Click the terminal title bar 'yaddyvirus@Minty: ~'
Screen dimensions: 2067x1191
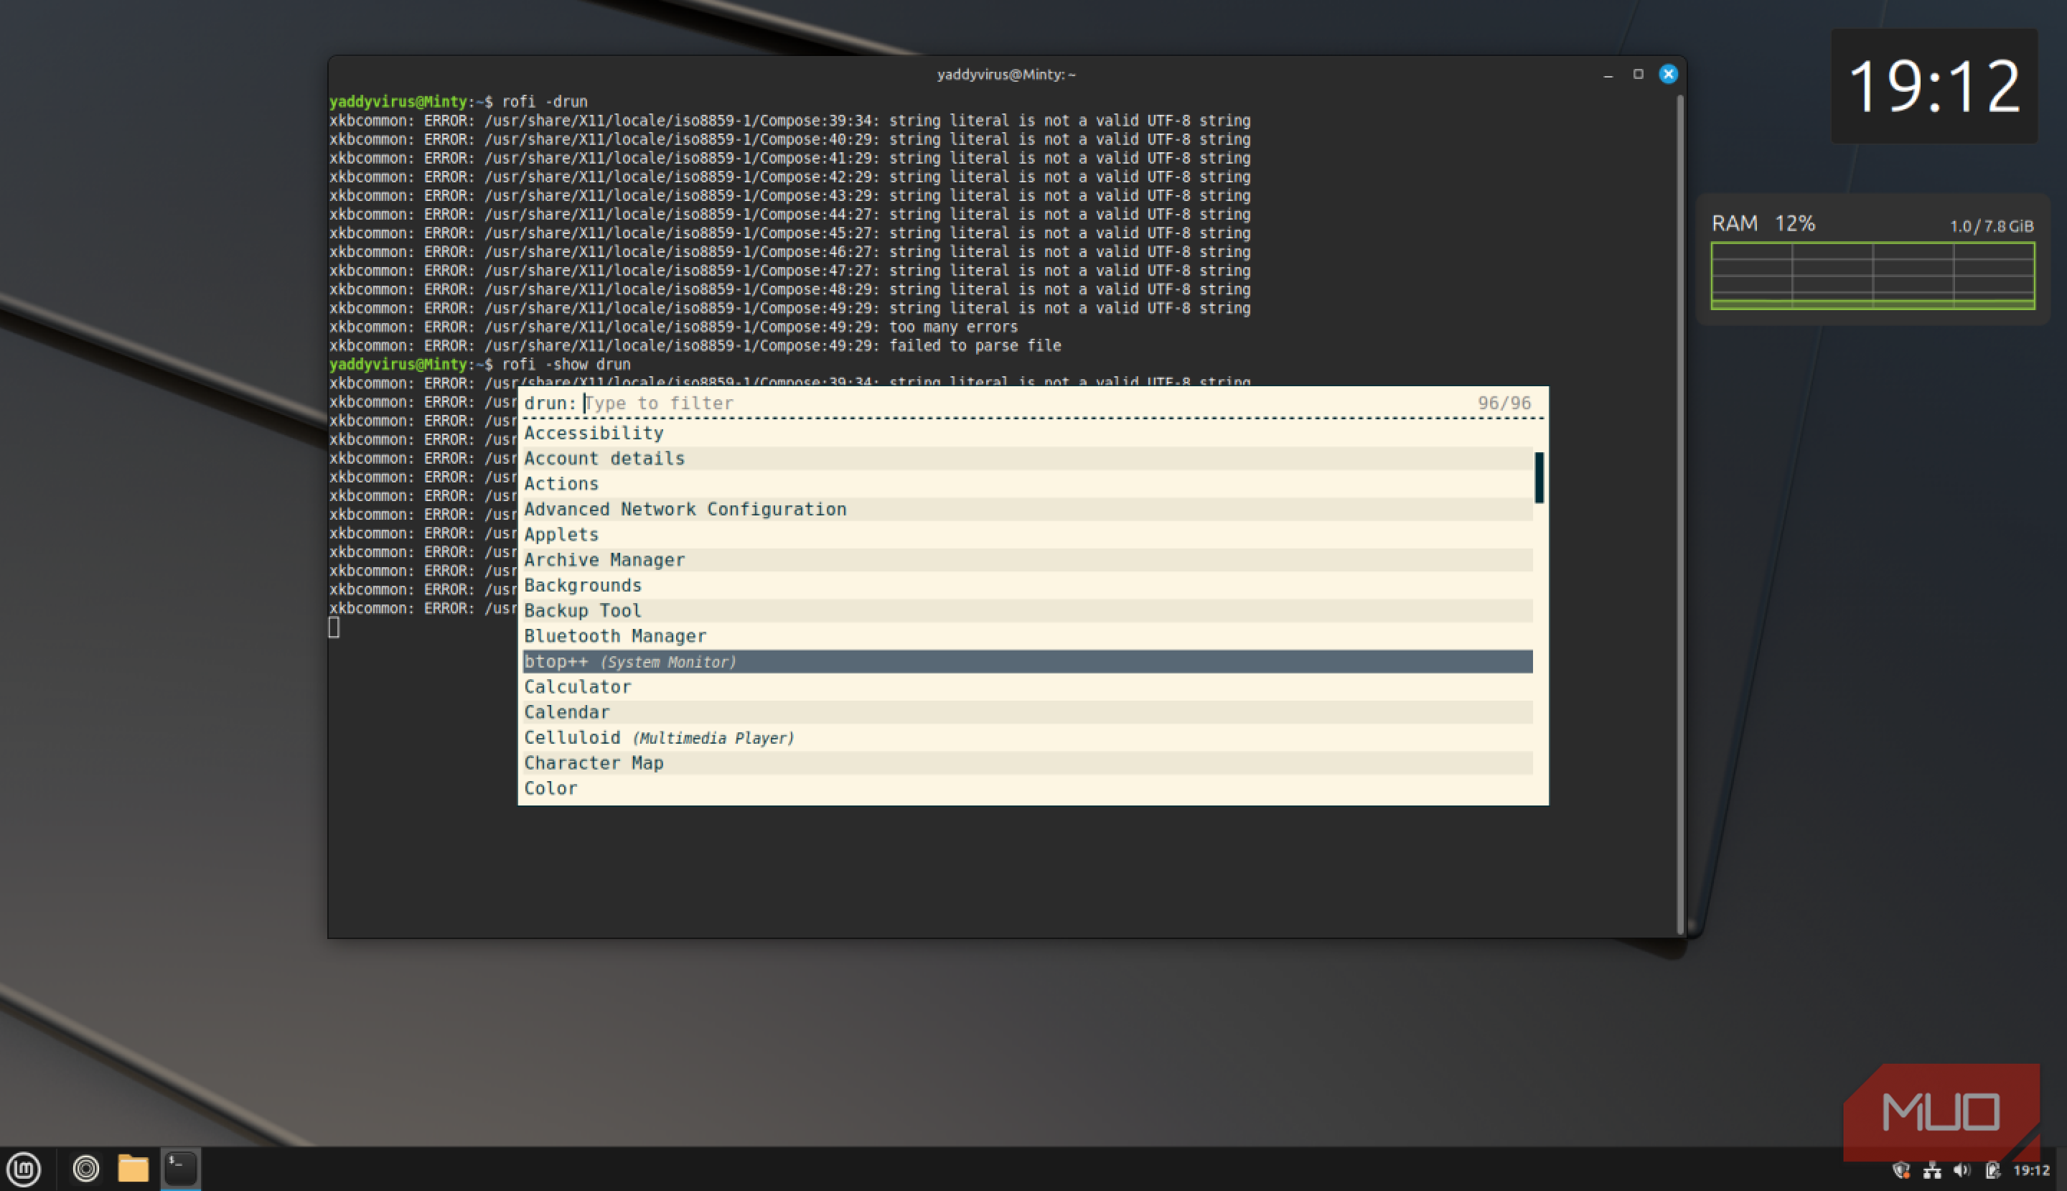pyautogui.click(x=1006, y=75)
